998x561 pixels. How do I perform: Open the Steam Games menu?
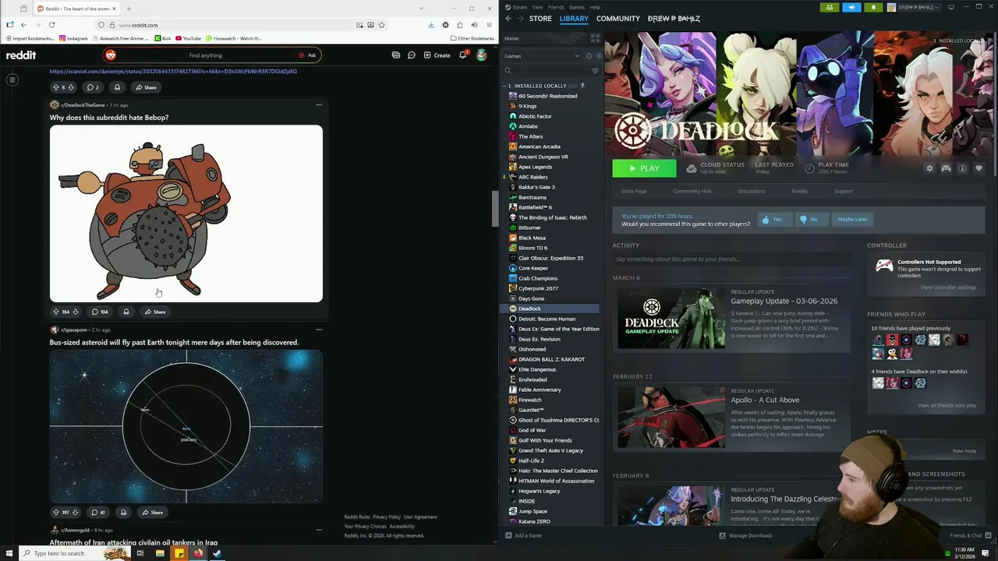click(x=577, y=7)
